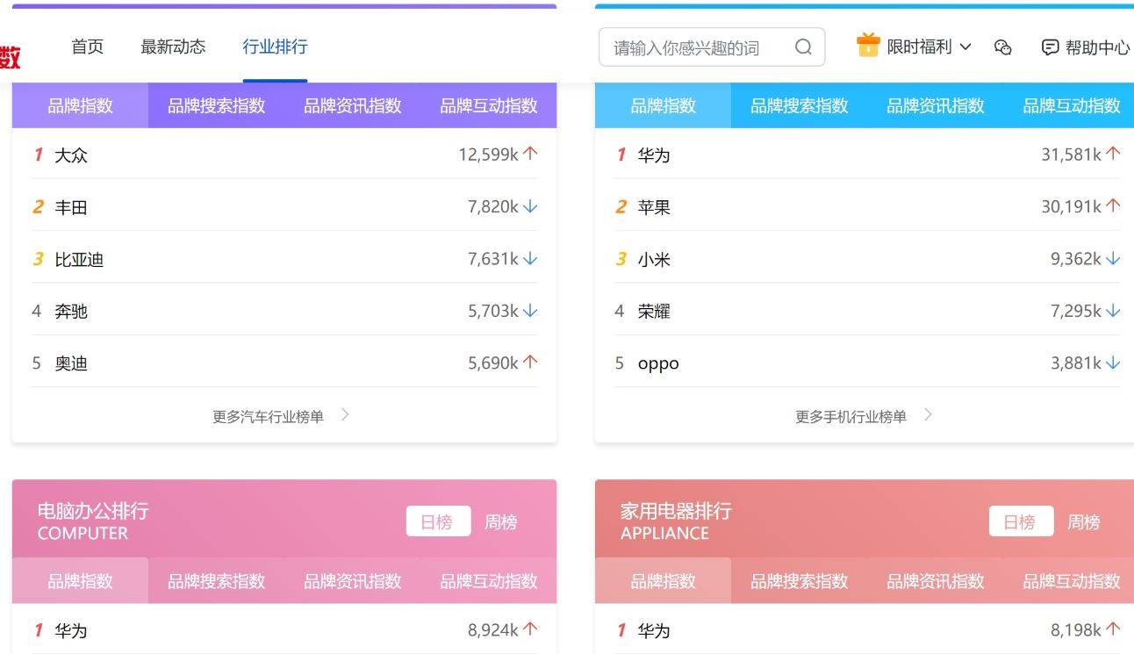Click 华为 in 家用电器排行 list
This screenshot has width=1134, height=654.
click(654, 630)
